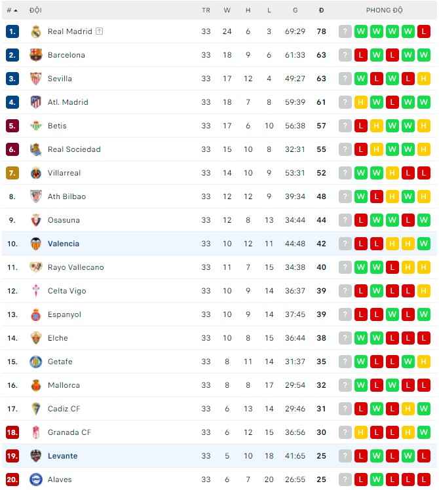Click the G goals column header
This screenshot has height=490, width=439.
pyautogui.click(x=296, y=10)
